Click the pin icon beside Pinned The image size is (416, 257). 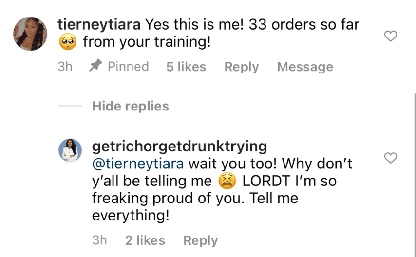coord(95,67)
